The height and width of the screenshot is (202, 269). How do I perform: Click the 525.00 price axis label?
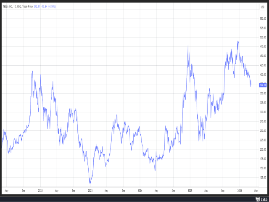click(263, 28)
